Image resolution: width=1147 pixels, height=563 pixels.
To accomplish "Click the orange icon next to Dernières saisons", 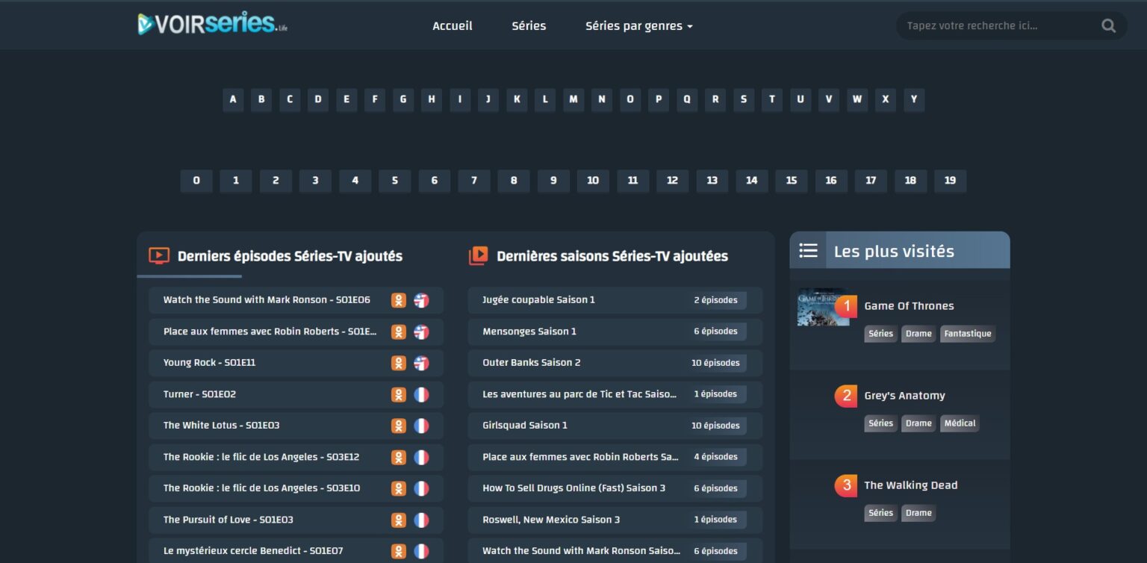I will pos(478,256).
